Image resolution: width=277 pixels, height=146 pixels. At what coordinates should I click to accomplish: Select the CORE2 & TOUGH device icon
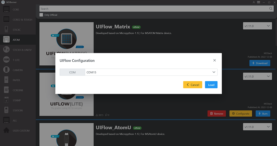(6, 19)
